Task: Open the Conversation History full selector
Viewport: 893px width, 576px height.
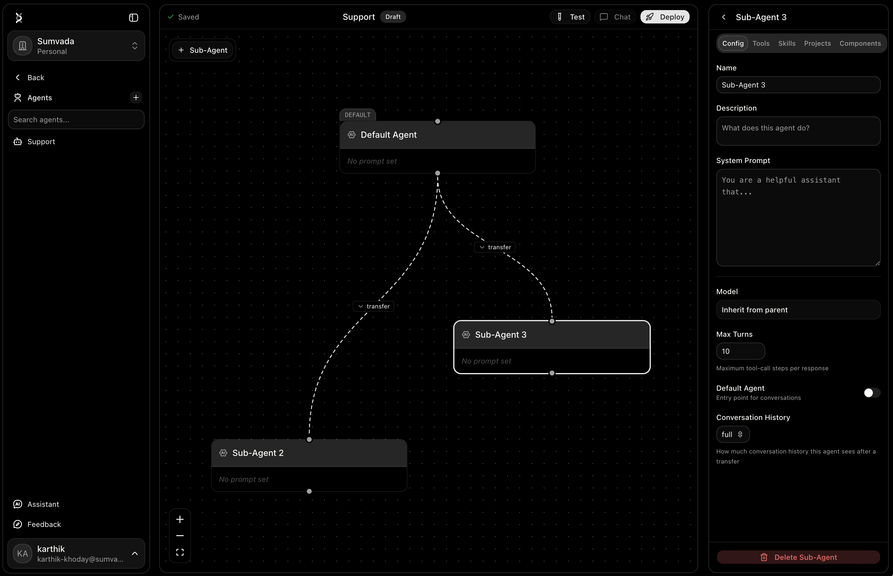Action: [x=733, y=434]
